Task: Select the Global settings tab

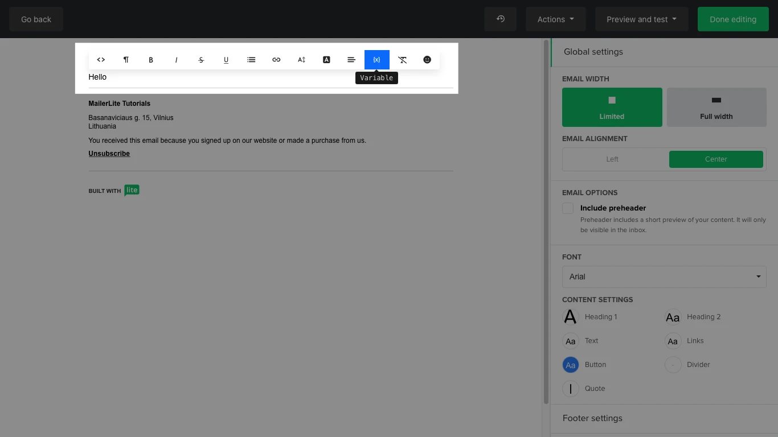Action: [593, 52]
